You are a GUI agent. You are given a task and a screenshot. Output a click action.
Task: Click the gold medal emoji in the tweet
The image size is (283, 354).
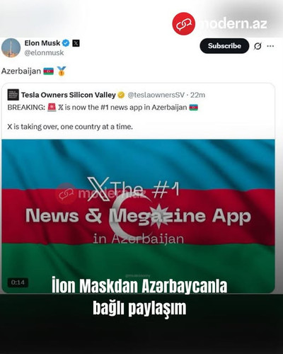(62, 71)
